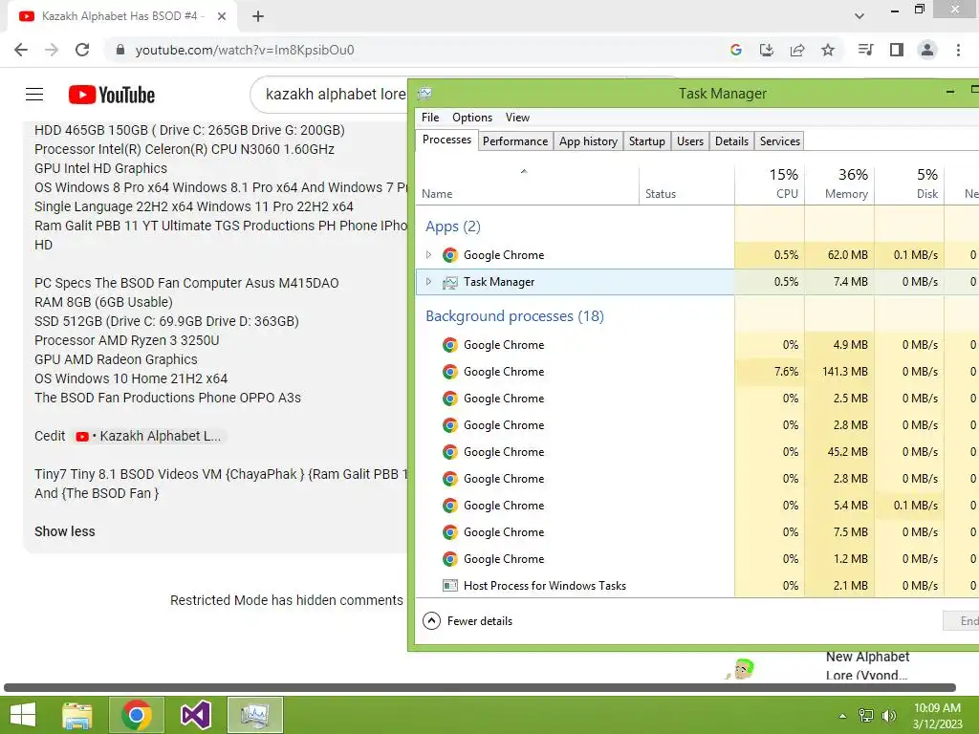
Task: Switch to the App history tab
Action: click(x=588, y=141)
